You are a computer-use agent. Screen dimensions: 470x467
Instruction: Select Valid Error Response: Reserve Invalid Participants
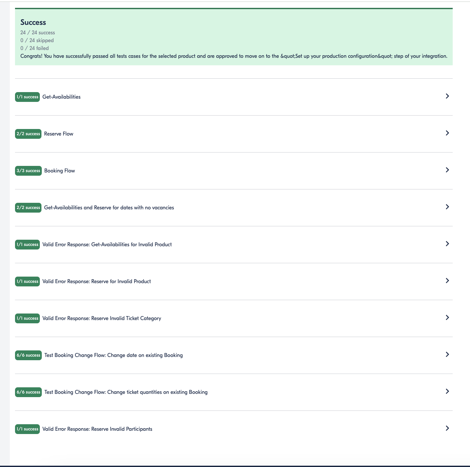click(97, 429)
